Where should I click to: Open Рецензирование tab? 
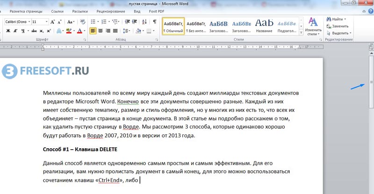coord(111,12)
